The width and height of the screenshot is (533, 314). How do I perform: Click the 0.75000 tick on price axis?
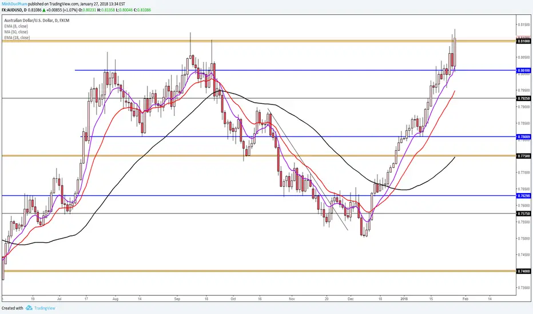[523, 238]
